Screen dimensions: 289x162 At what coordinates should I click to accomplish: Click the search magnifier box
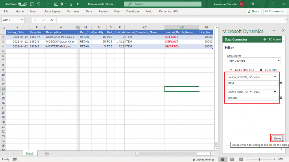[x=163, y=4]
